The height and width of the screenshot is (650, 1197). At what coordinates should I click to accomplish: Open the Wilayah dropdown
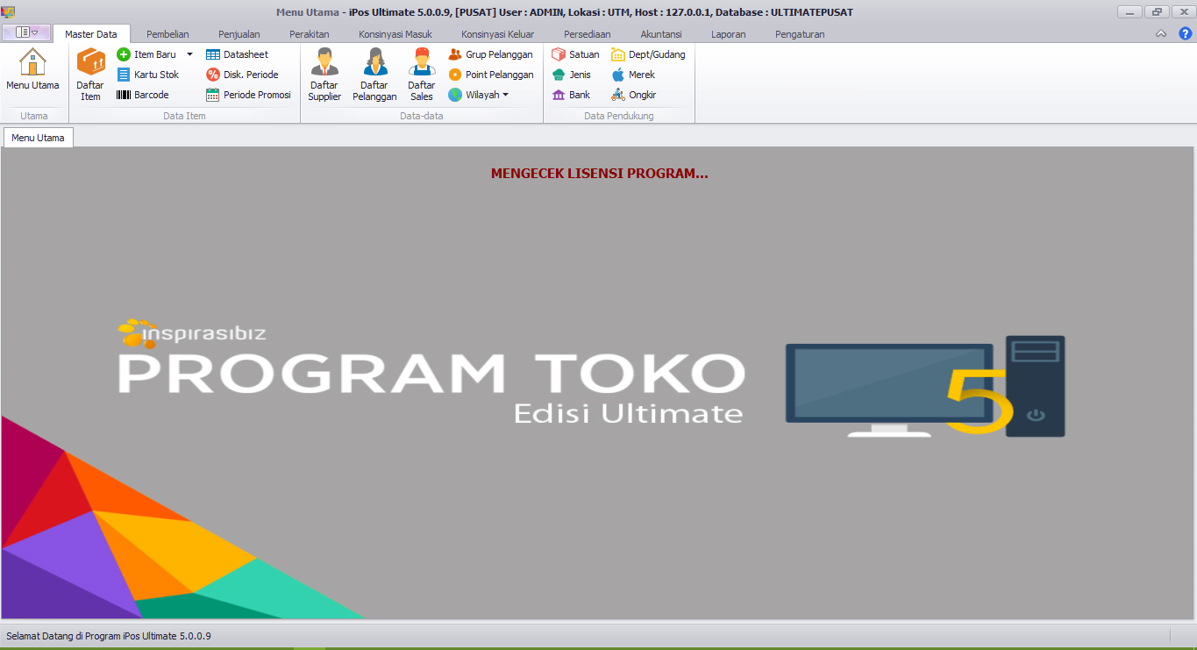coord(478,95)
